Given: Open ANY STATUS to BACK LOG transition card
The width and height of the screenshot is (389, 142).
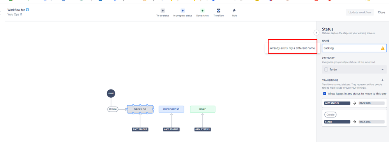Looking at the screenshot, I should [354, 103].
